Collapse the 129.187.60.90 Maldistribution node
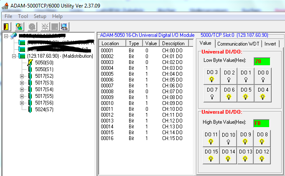 click(x=14, y=56)
